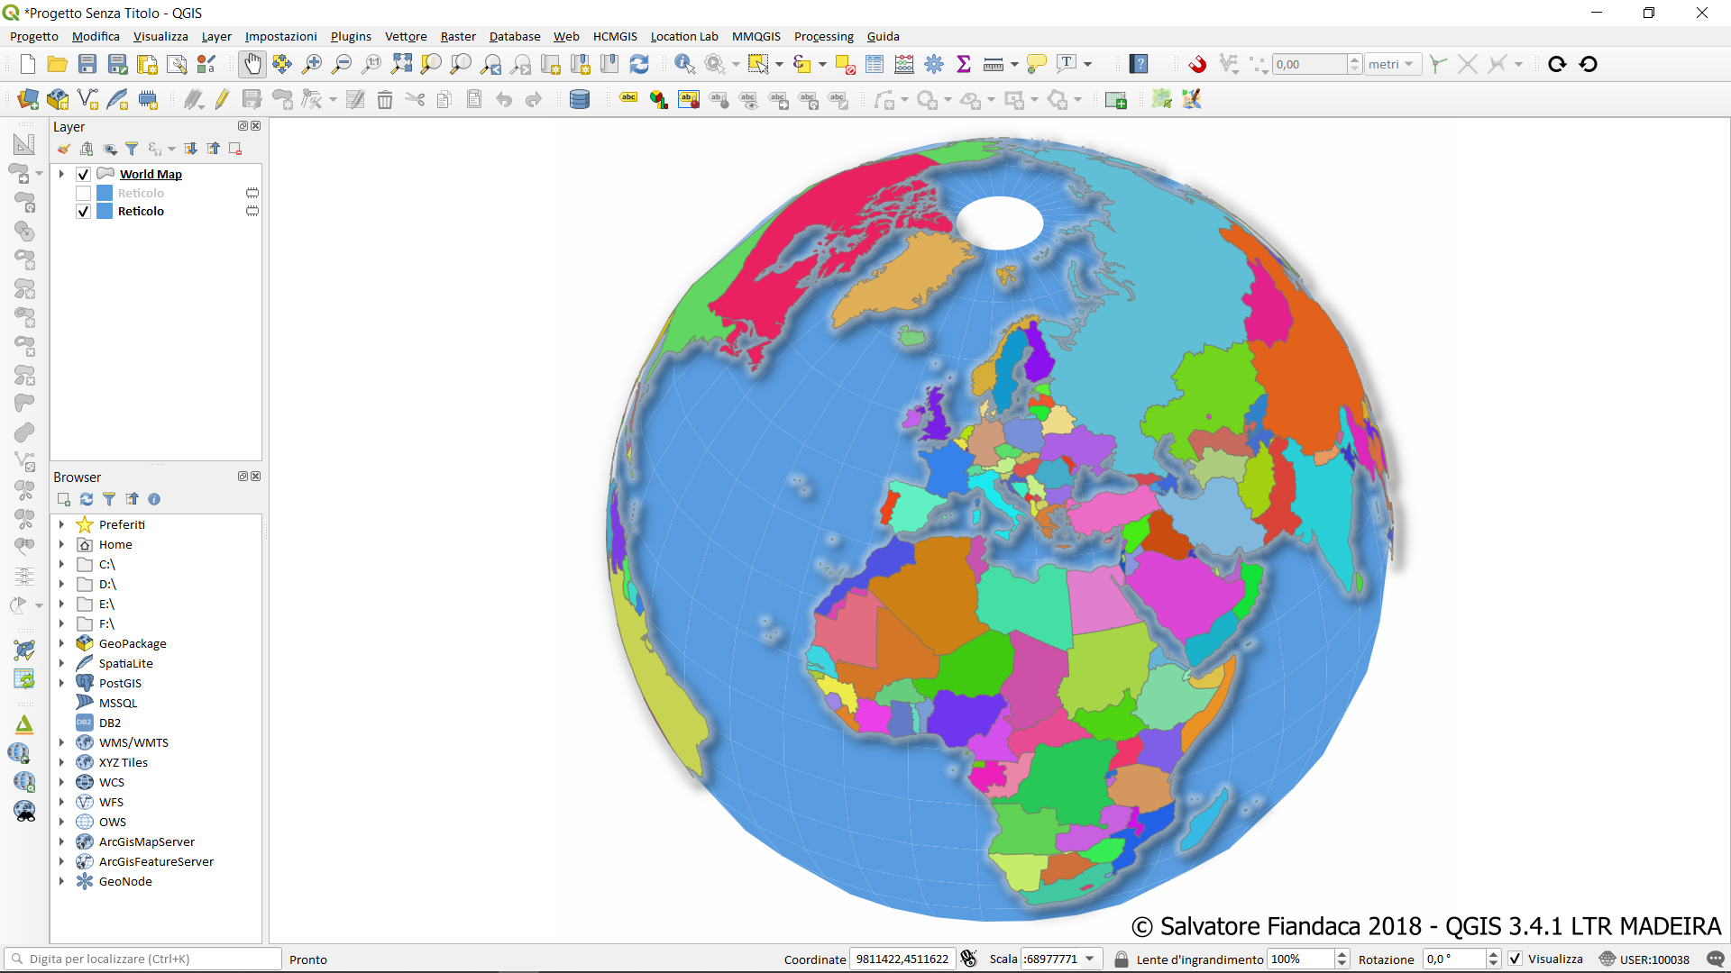Enable the hidden Reticolo layer checkbox

[x=84, y=193]
